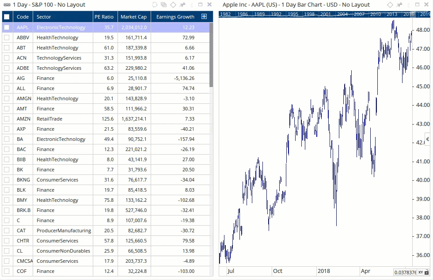Click the link icon beside the S&P 100 title
The image size is (433, 280).
(7, 5)
